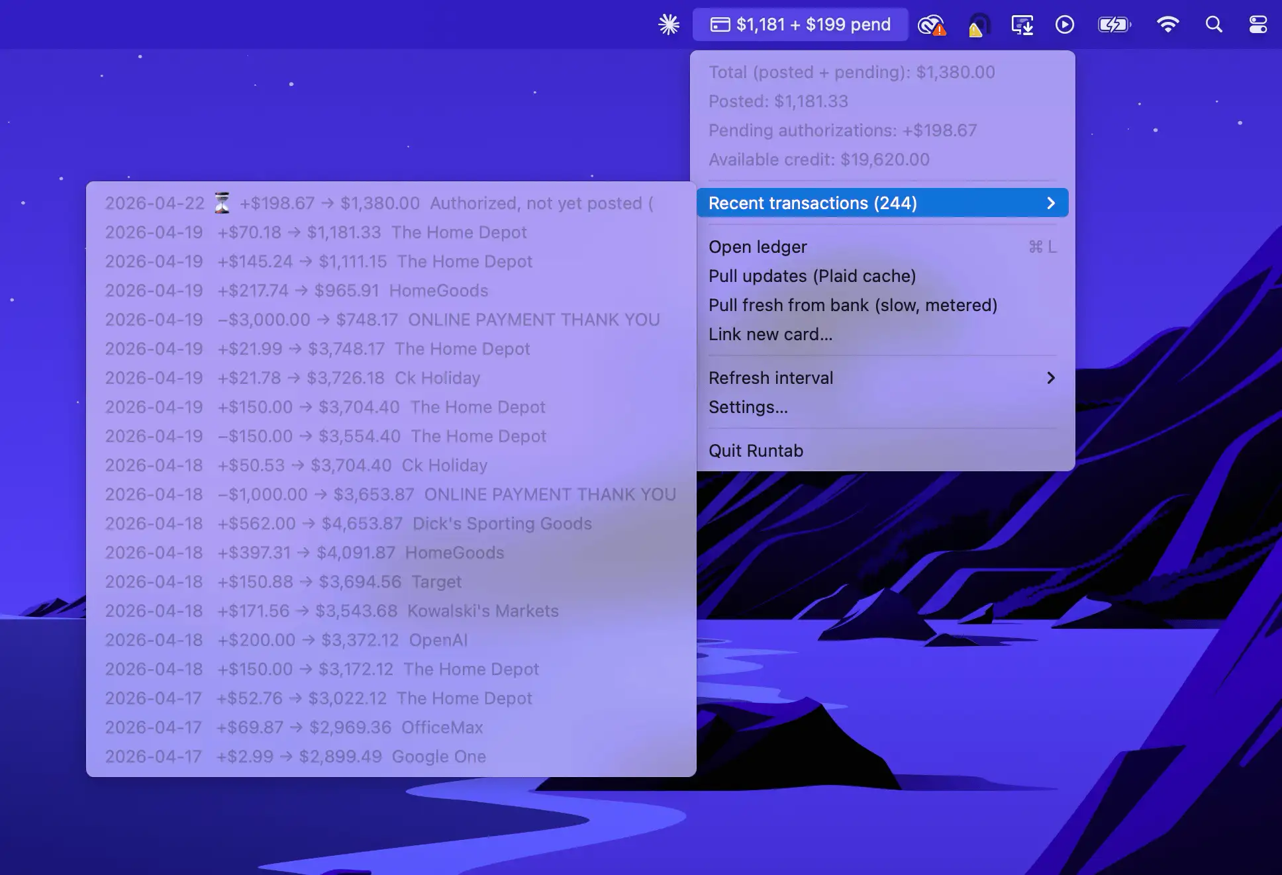Click the arch icon with yellow warning
1282x875 pixels.
click(x=978, y=25)
